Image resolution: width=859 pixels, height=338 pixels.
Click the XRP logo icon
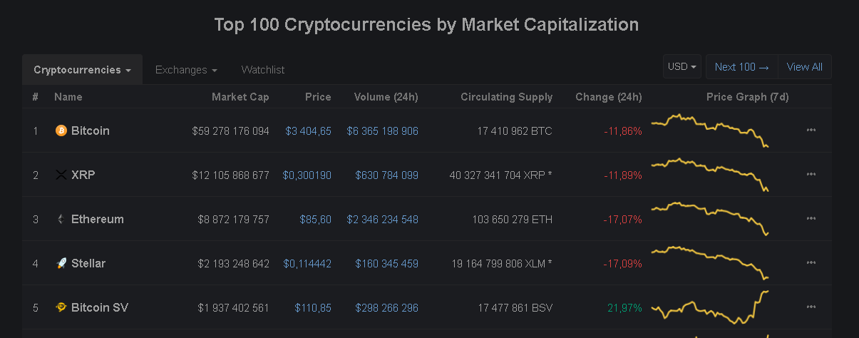coord(61,175)
